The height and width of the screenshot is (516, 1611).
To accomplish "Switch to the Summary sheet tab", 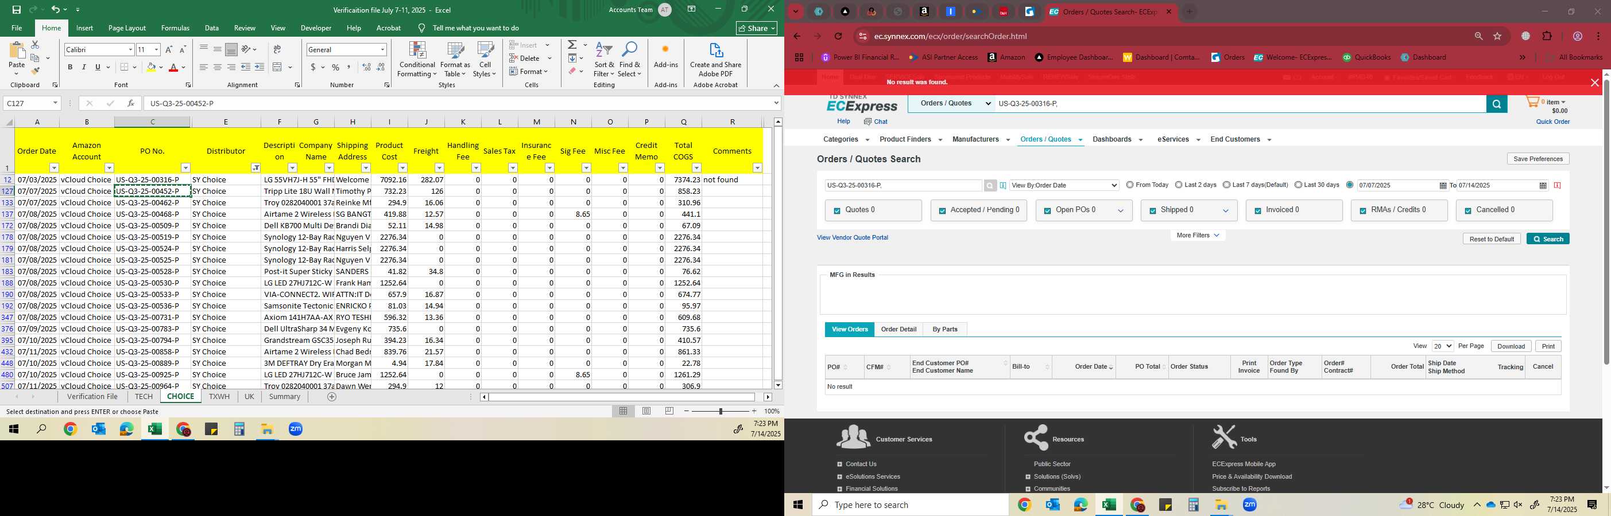I will click(x=285, y=397).
